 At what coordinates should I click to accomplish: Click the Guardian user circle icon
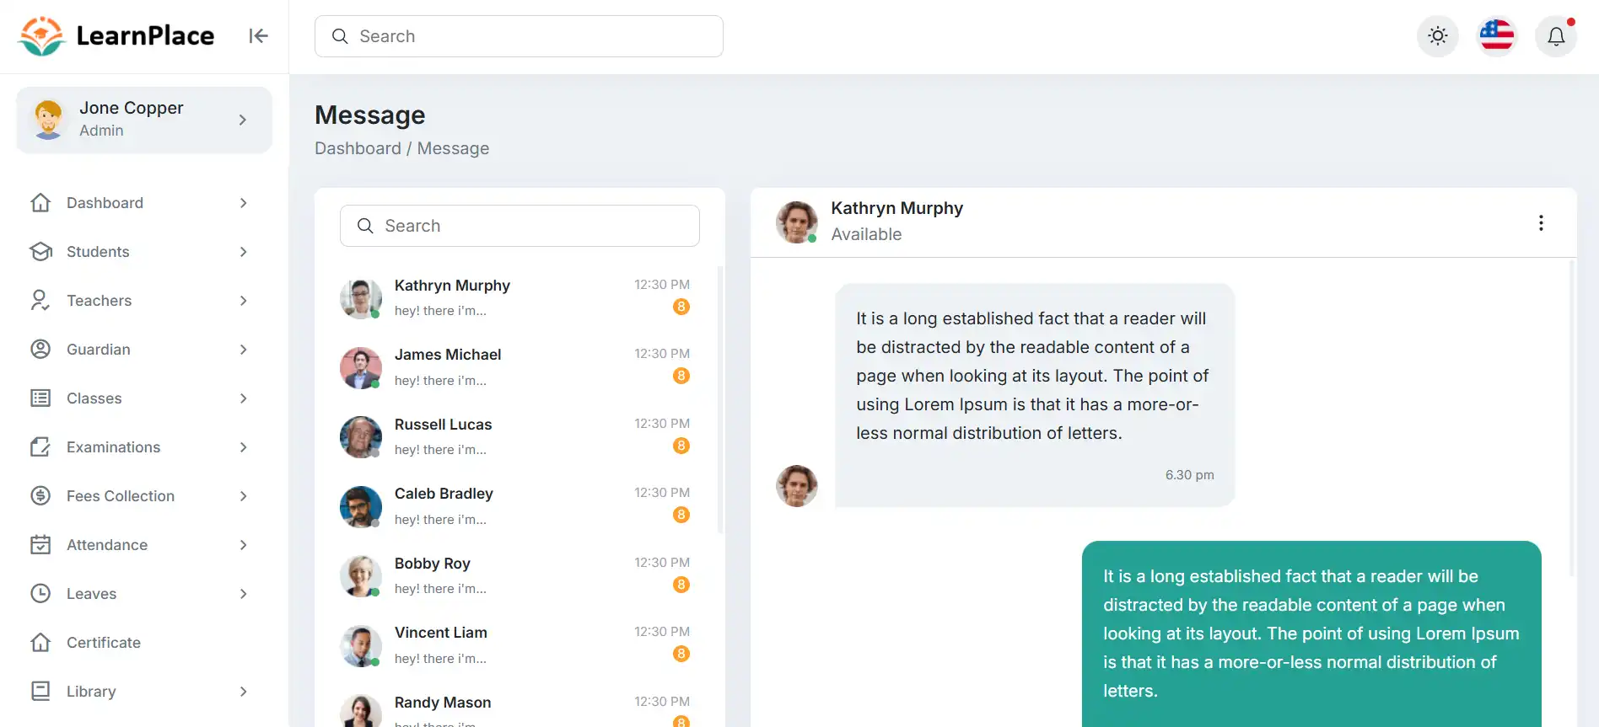40,350
